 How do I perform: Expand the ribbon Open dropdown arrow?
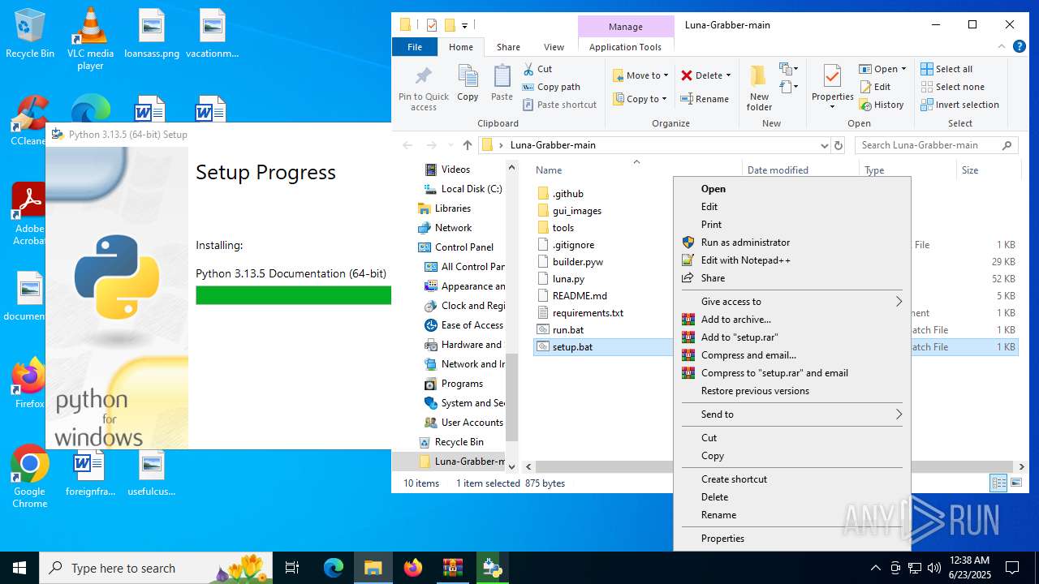(903, 69)
